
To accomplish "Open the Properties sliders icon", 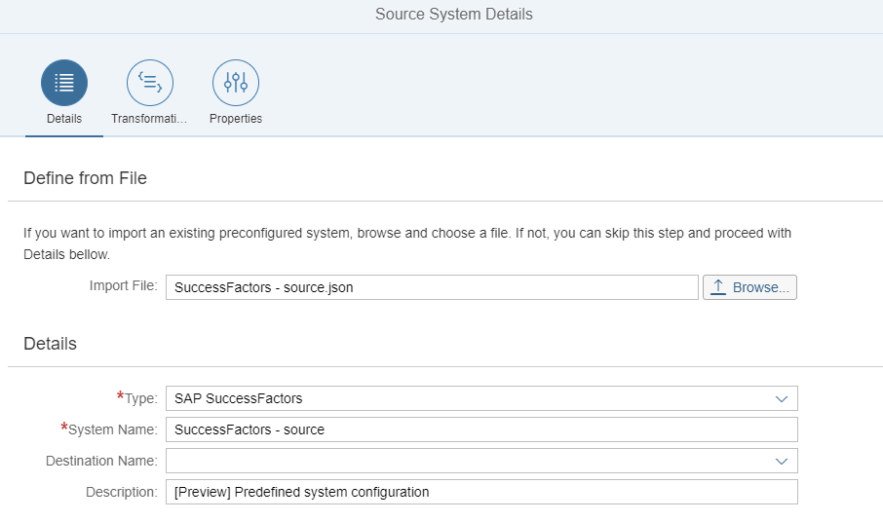I will point(236,83).
